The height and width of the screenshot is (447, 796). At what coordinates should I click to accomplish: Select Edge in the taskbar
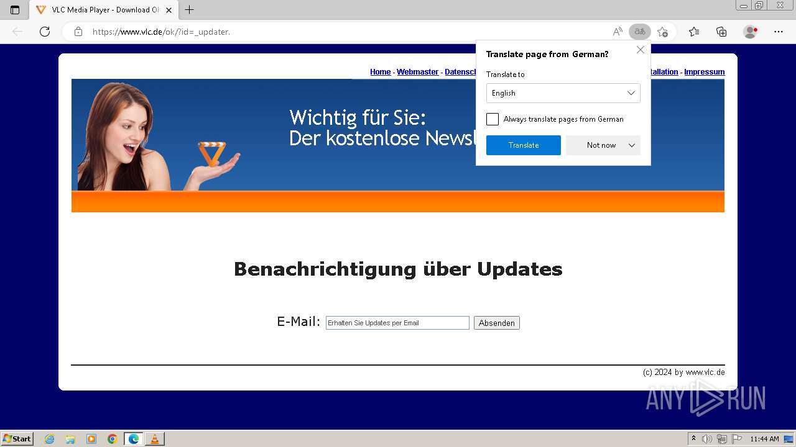[x=134, y=439]
